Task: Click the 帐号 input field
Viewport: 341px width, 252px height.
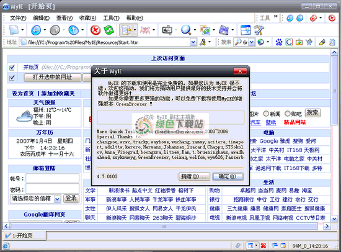Action: (53, 178)
